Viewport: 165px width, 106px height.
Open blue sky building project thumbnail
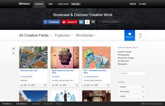[x=33, y=96]
